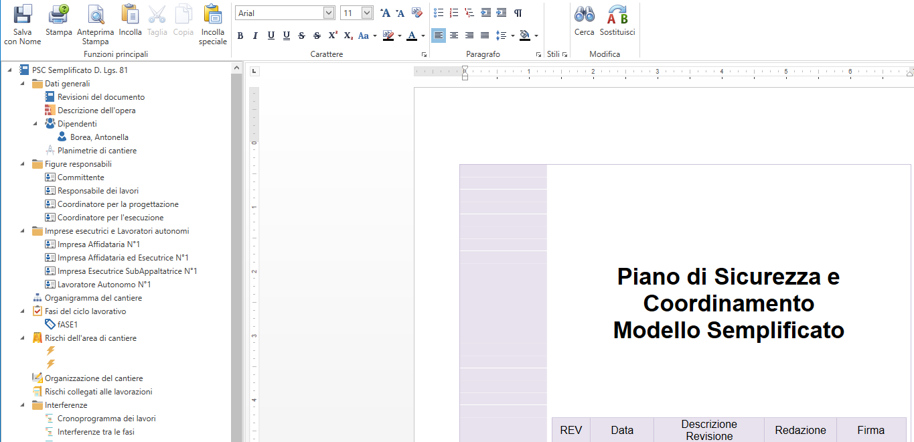Select Lavoratore Autonomo N°1
This screenshot has height=442, width=914.
click(104, 285)
